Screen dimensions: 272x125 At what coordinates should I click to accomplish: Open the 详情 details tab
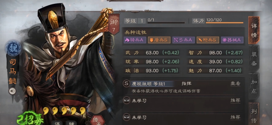click(x=254, y=30)
